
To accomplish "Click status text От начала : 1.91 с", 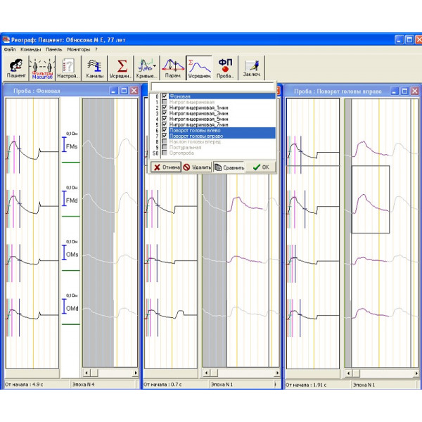I will (306, 385).
